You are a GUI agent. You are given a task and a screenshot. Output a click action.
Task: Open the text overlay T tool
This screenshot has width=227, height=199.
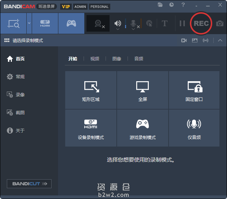165,23
